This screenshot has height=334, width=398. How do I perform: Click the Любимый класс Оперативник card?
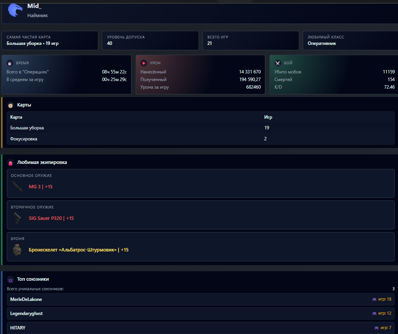[350, 40]
